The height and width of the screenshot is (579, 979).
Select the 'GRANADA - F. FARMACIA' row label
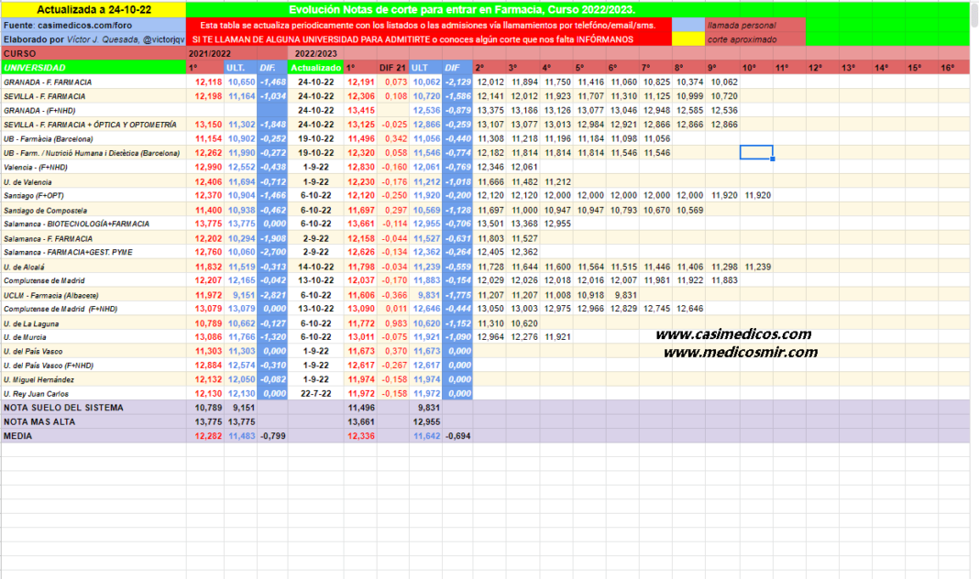coord(48,82)
